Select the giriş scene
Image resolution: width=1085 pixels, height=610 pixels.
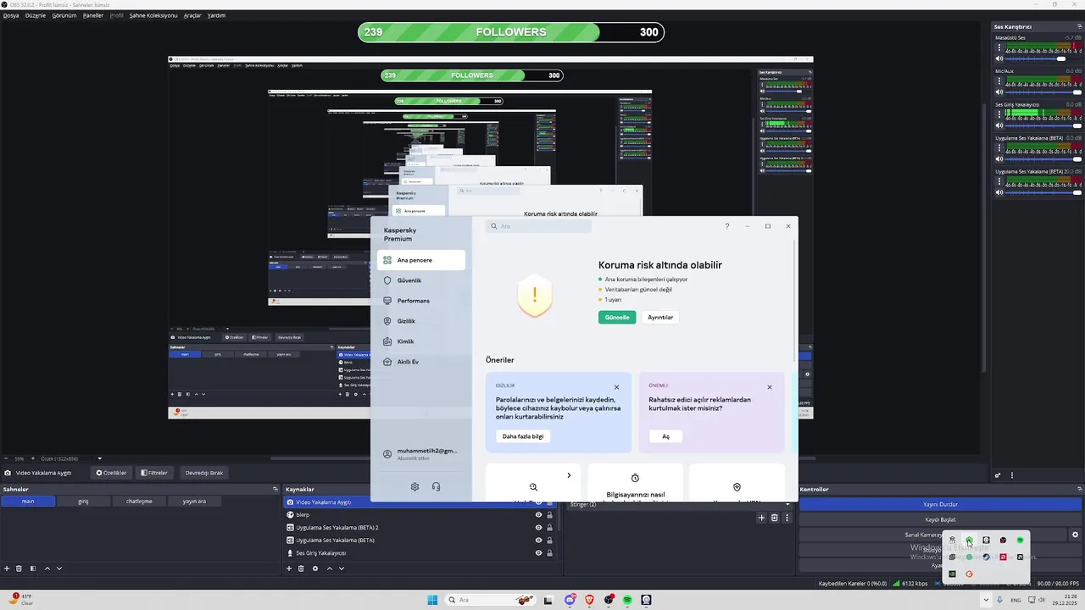click(83, 501)
